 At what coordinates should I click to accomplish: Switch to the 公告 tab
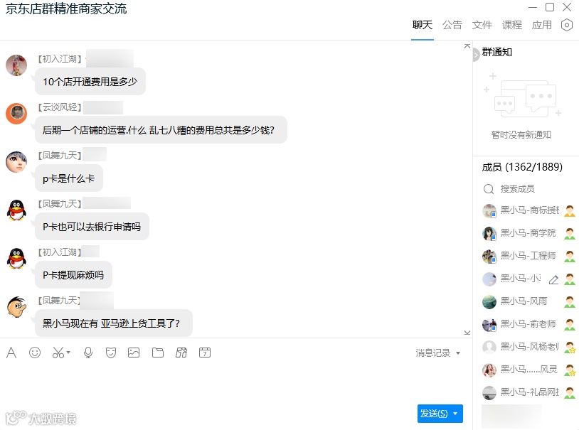tap(452, 25)
